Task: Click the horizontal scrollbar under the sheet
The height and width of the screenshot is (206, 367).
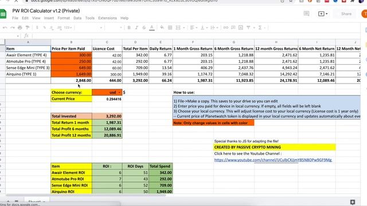Action: (86, 195)
